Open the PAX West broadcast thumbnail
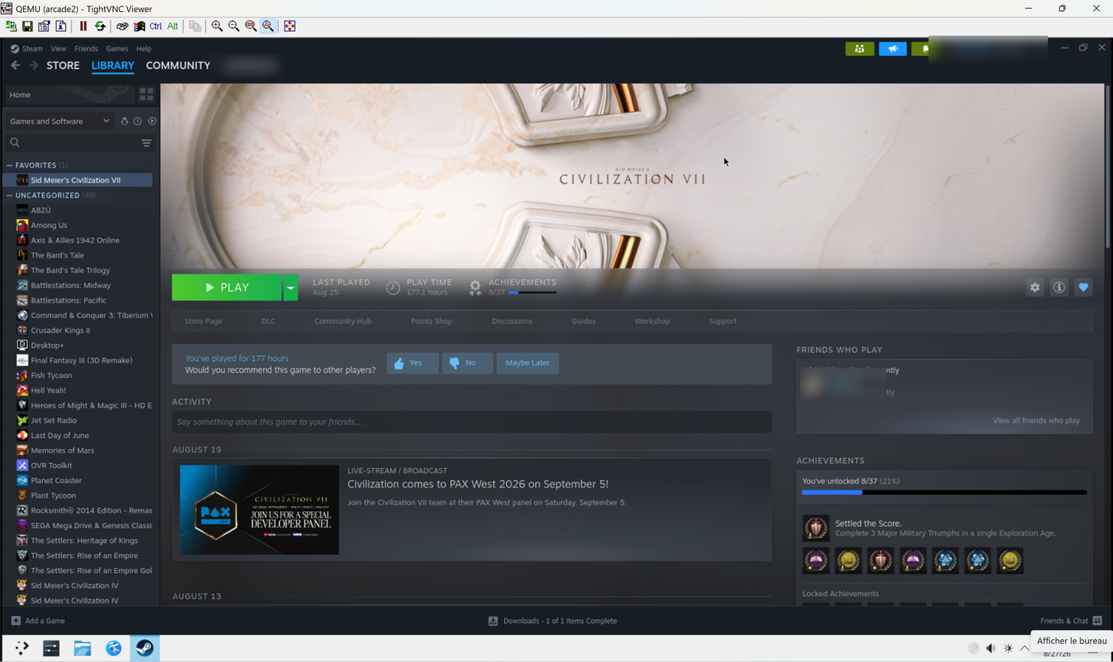 259,510
